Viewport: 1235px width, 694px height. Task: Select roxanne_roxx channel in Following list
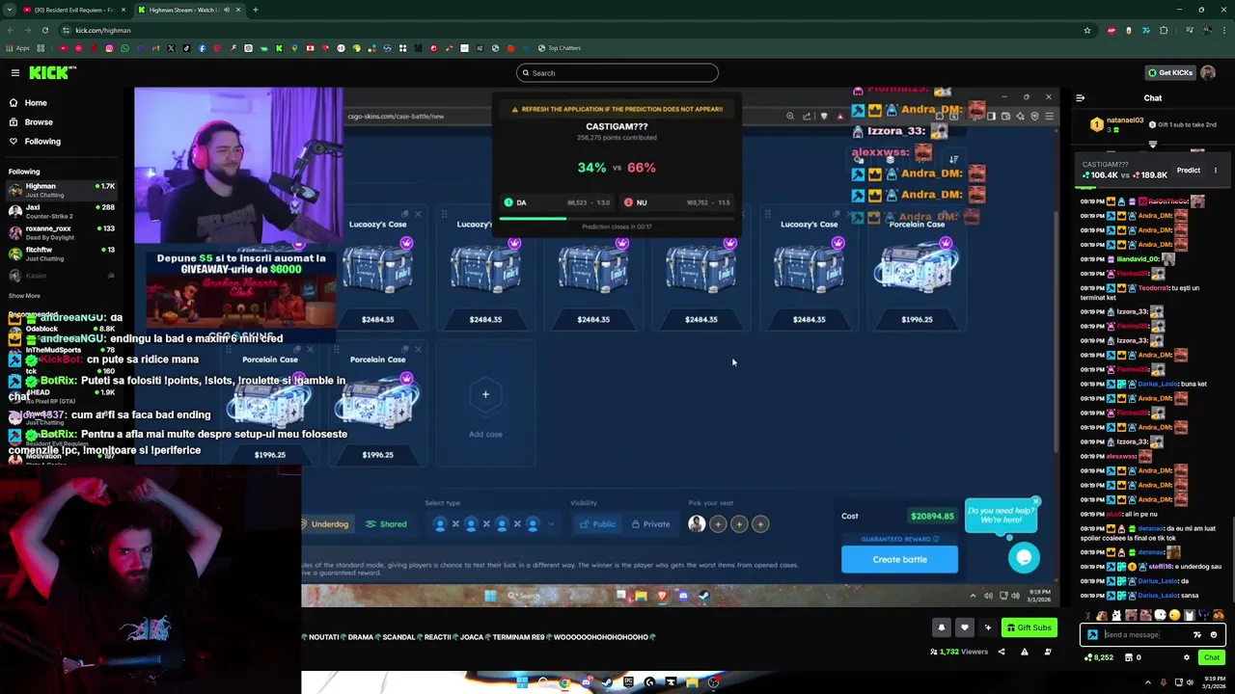point(63,232)
